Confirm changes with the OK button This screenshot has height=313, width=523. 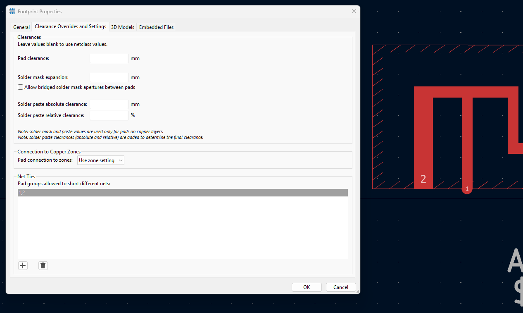point(306,287)
